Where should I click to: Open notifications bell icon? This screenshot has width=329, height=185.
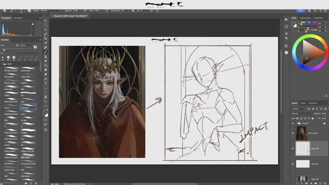click(309, 11)
